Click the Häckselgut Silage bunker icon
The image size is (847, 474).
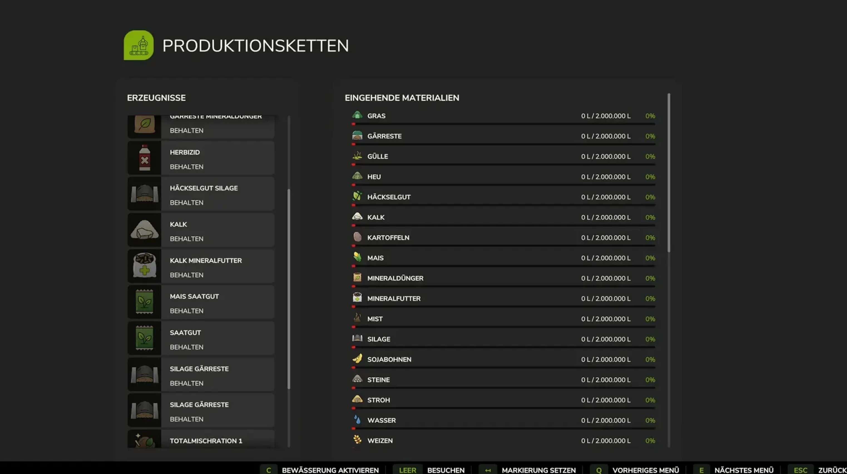144,194
